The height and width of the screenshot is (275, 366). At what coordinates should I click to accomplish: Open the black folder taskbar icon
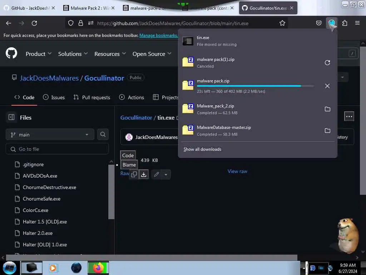pos(32,268)
